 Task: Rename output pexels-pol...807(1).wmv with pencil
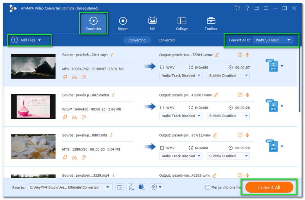tap(215, 135)
